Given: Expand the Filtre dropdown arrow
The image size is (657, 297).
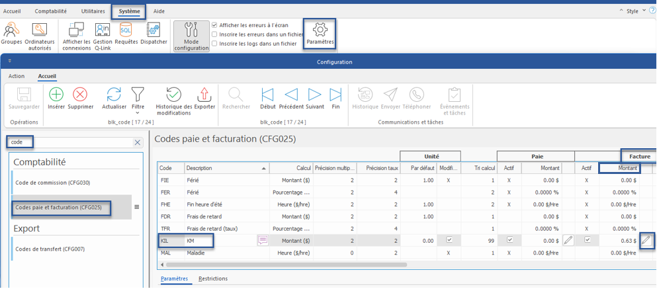Looking at the screenshot, I should (138, 112).
